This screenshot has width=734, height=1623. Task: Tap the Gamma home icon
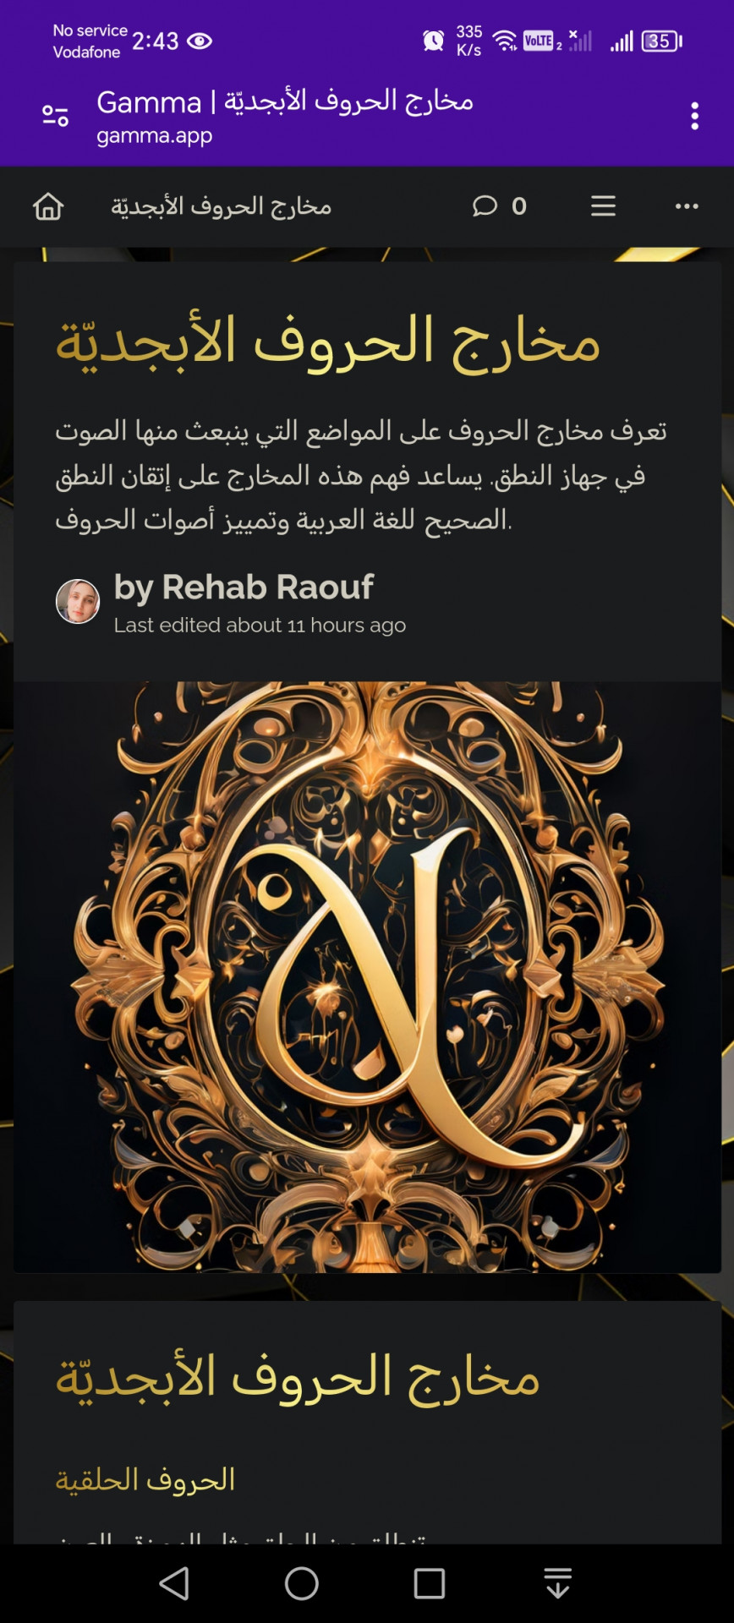[x=48, y=206]
